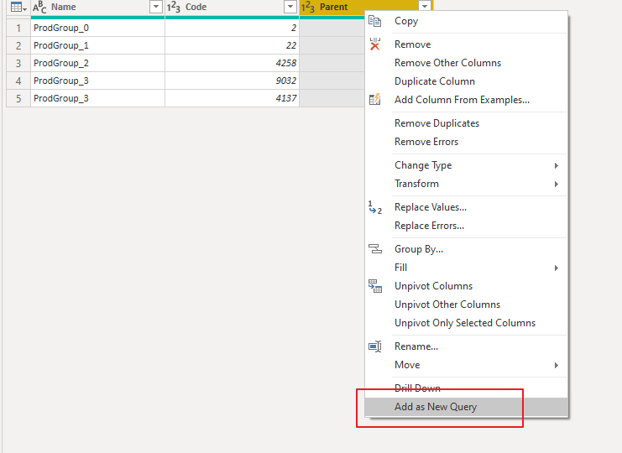
Task: Click 123 type icon on Code column
Action: (x=174, y=8)
